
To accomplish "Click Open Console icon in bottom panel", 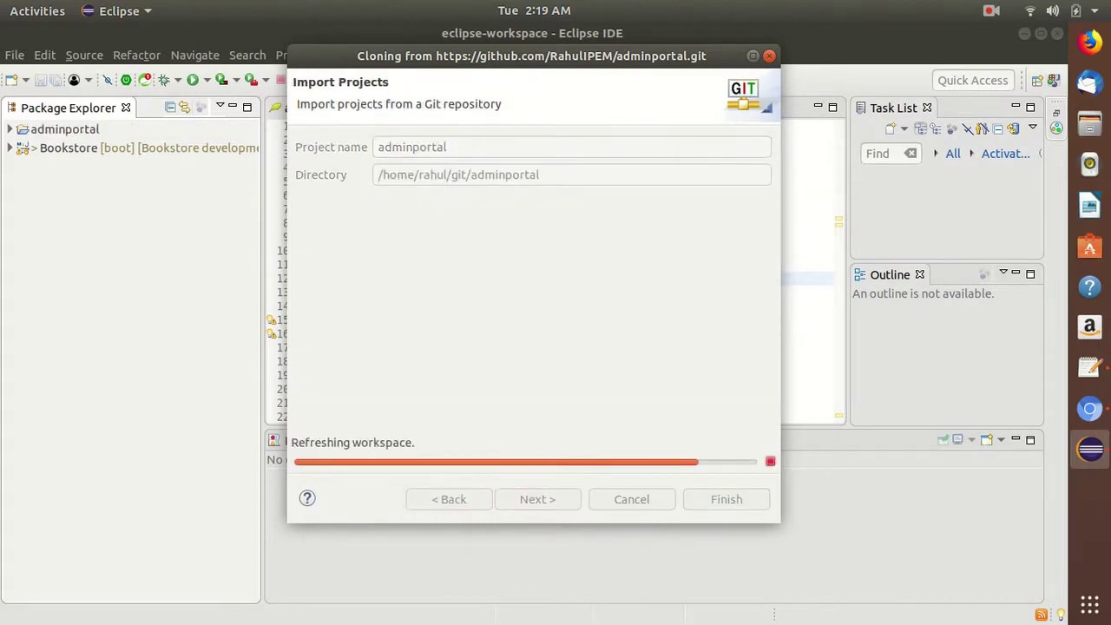I will click(987, 439).
